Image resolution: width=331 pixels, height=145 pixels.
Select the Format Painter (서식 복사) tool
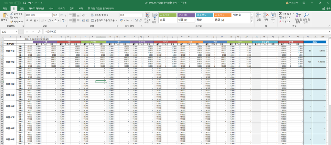pos(12,21)
